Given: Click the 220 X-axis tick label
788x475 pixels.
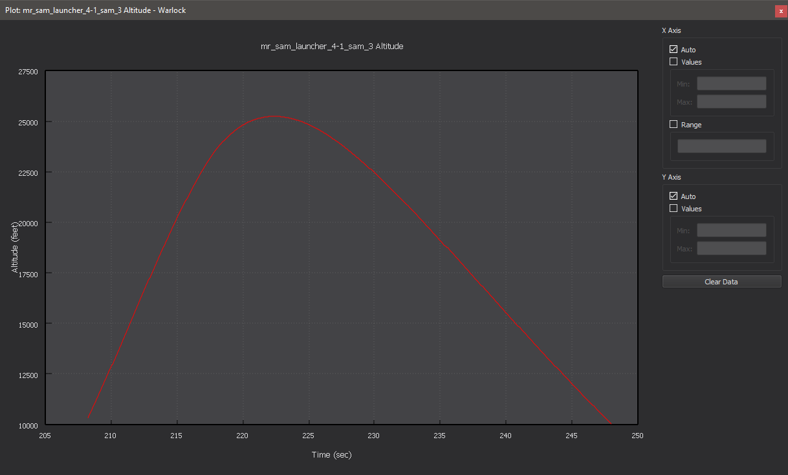Looking at the screenshot, I should point(243,436).
